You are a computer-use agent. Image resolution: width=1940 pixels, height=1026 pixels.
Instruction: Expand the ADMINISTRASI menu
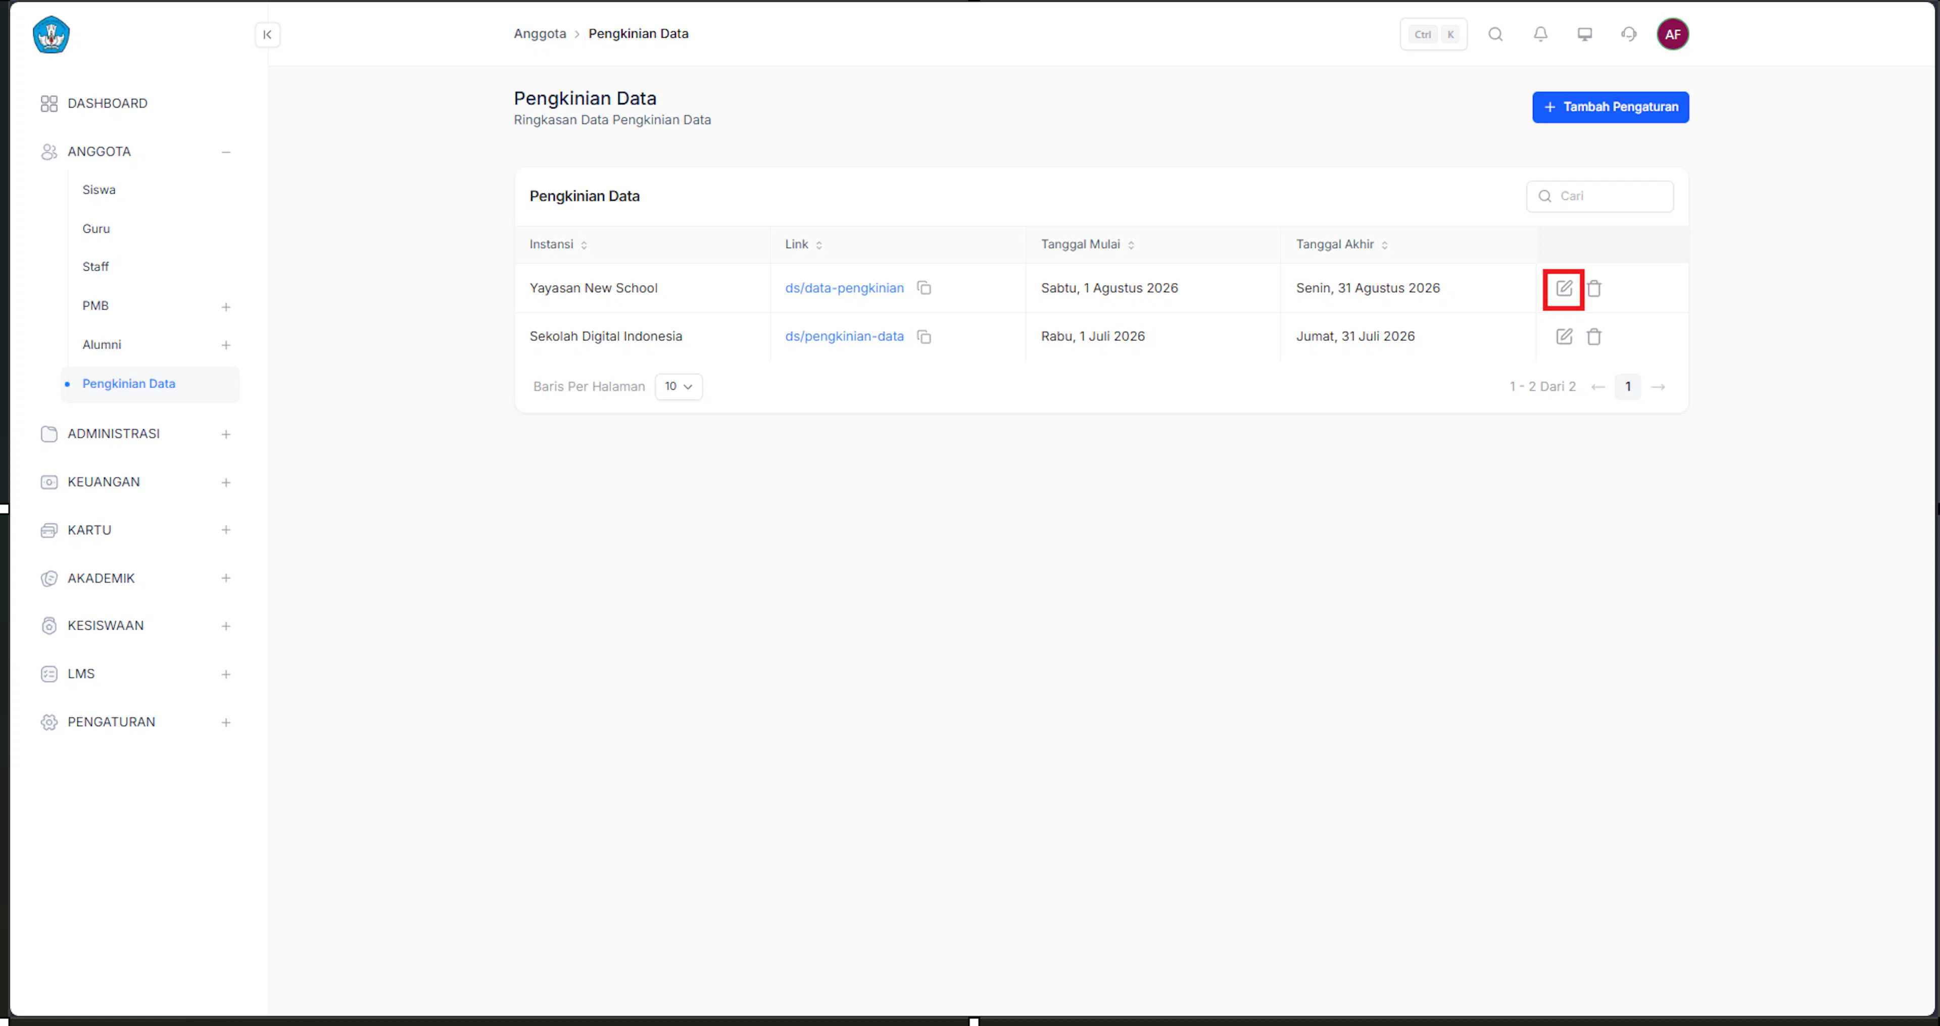pyautogui.click(x=226, y=434)
